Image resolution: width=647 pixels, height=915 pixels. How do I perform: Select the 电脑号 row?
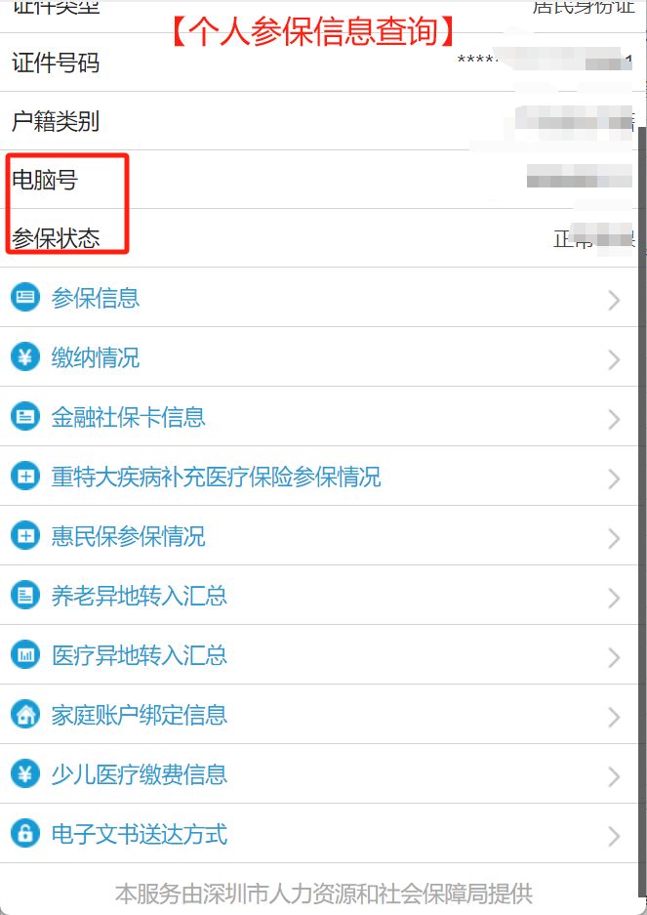coord(319,179)
